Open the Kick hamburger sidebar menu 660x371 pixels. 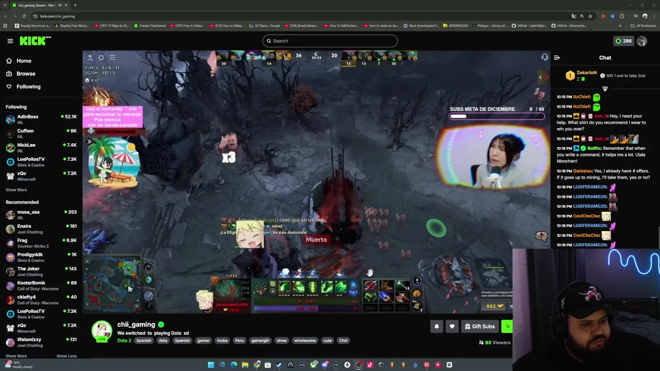(x=10, y=41)
